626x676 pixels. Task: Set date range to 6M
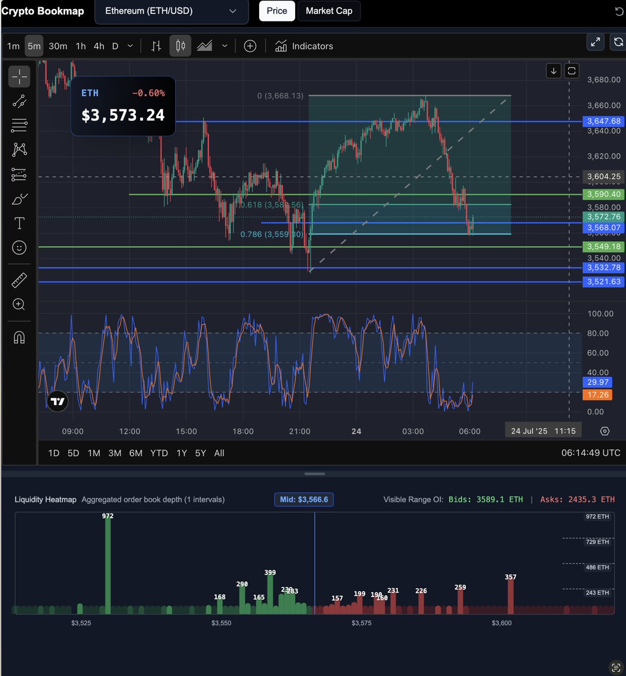tap(135, 453)
